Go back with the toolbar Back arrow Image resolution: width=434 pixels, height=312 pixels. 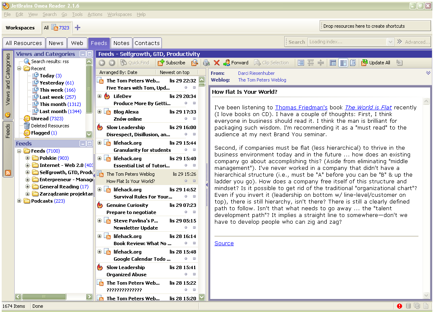coord(102,63)
